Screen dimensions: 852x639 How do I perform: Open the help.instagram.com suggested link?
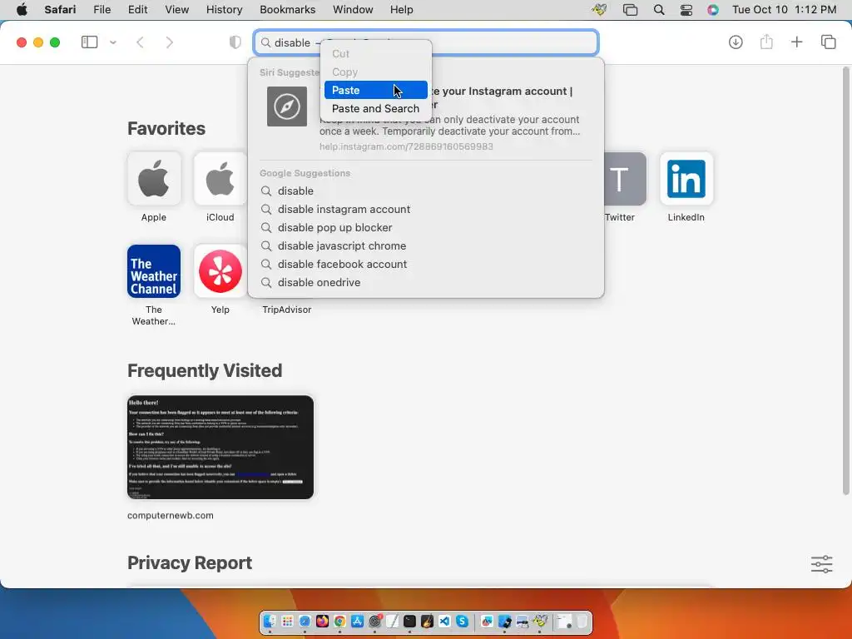406,146
